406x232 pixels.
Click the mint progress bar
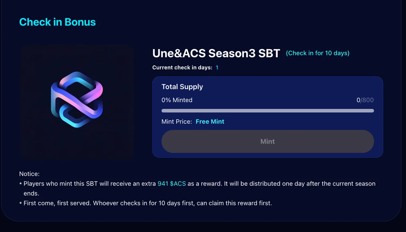pos(268,111)
